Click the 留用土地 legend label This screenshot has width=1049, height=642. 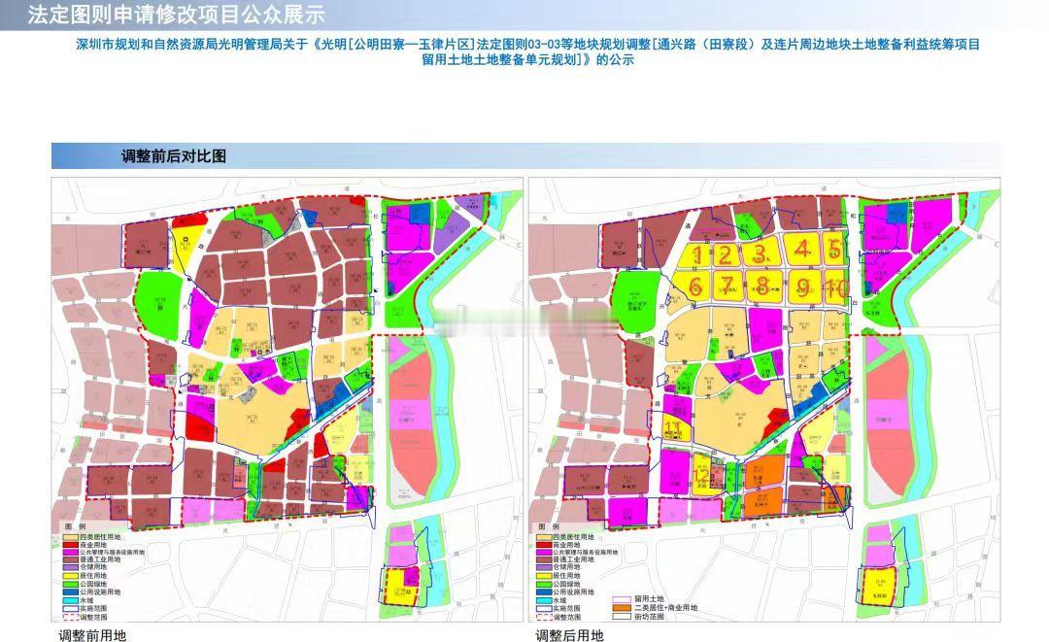649,599
